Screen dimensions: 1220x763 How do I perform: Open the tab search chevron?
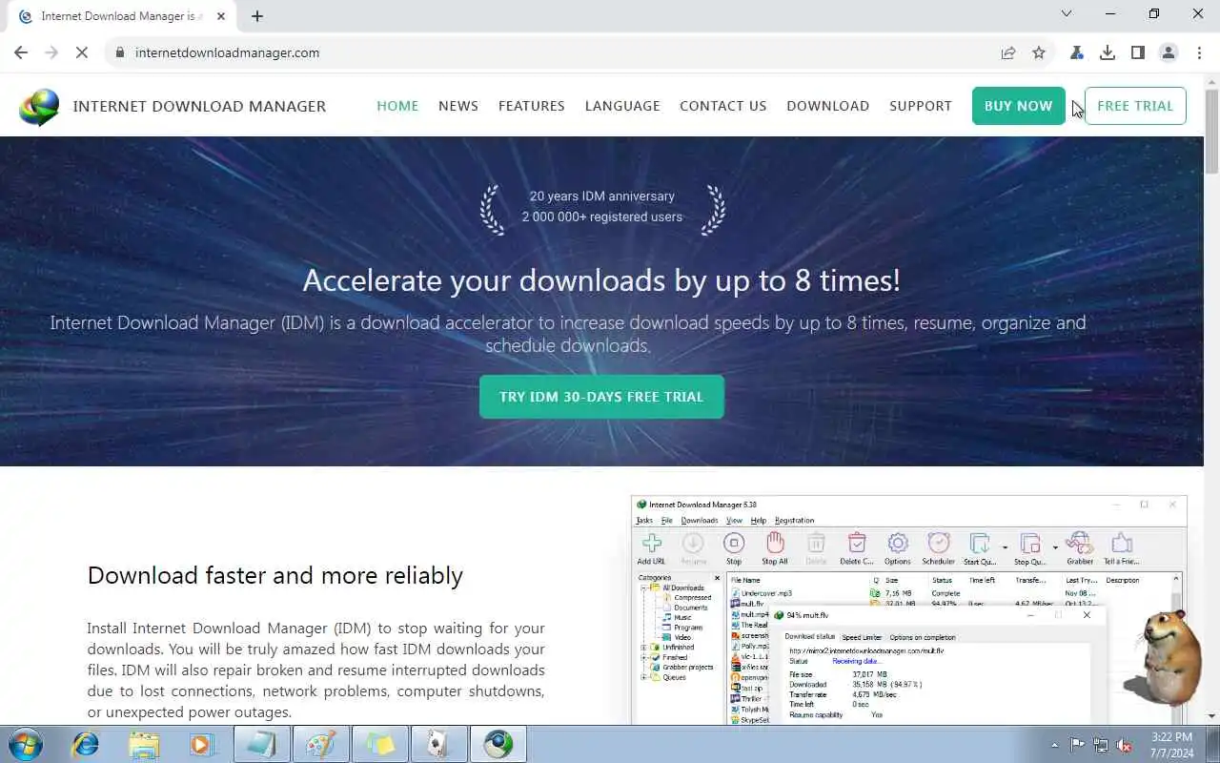1067,13
